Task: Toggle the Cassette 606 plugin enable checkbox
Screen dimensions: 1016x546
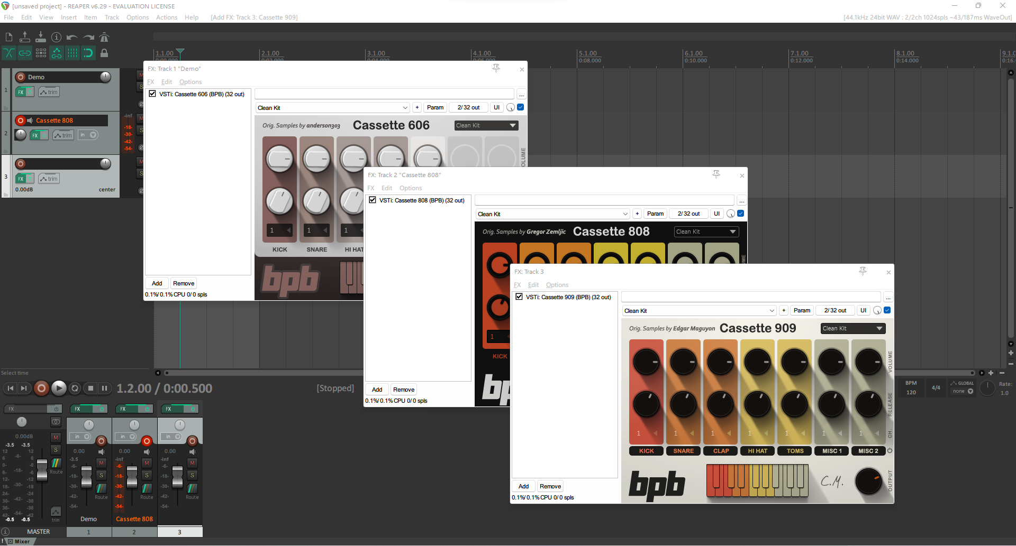Action: pos(152,94)
